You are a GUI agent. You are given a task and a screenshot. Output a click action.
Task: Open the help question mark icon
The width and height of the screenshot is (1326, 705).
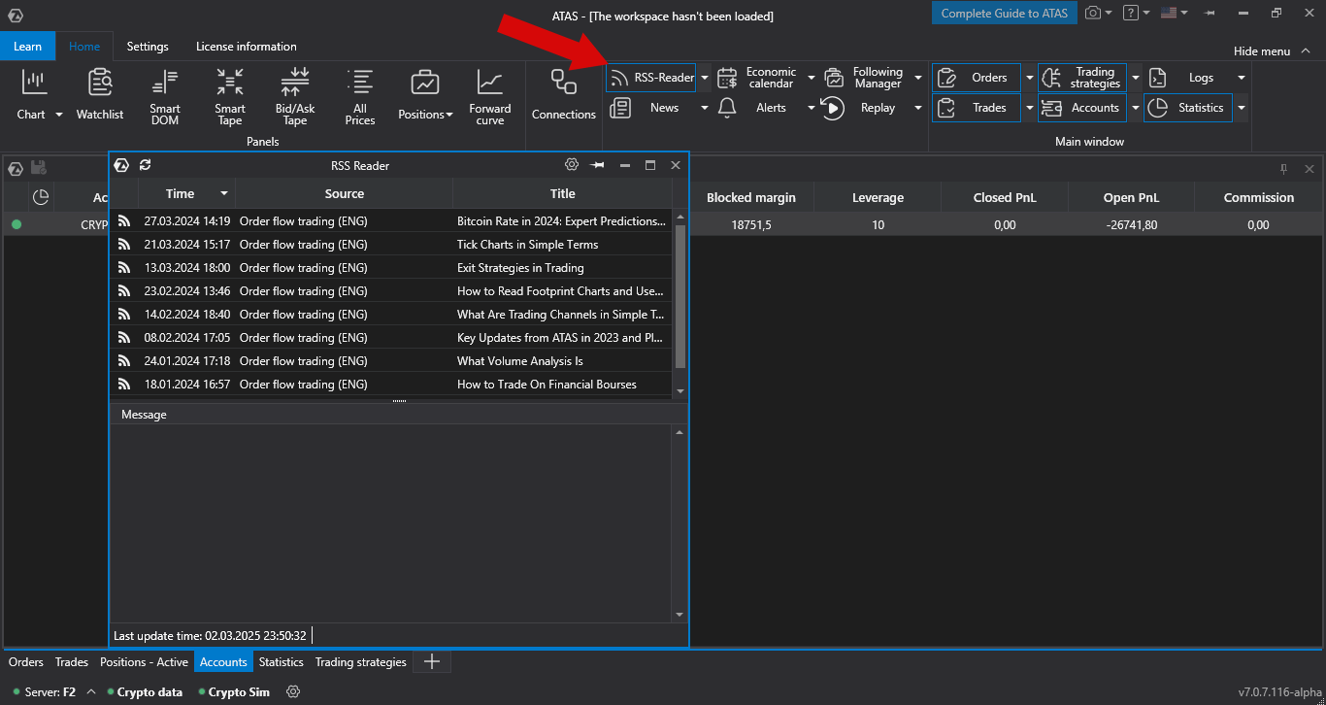(1130, 14)
